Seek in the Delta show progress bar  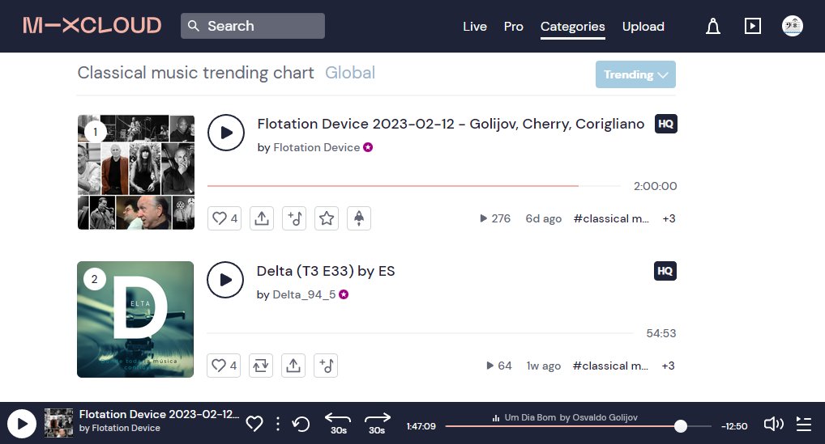click(x=420, y=332)
